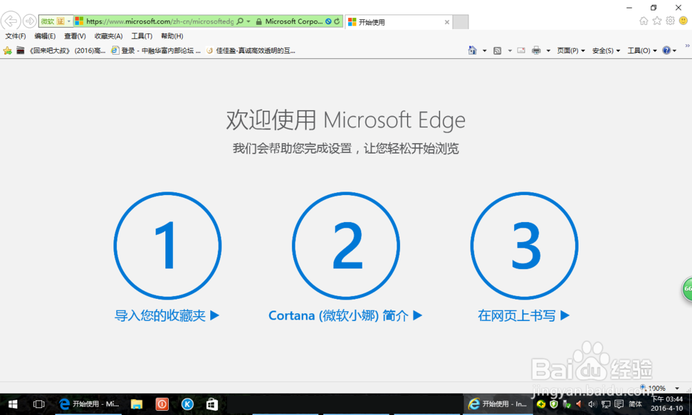692x415 pixels.
Task: Click the security lock icon Microsoft Corpo...
Action: click(259, 21)
